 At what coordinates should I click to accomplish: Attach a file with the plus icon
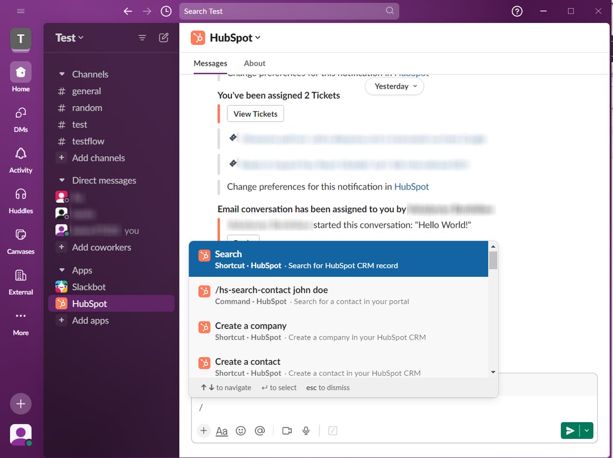point(203,430)
